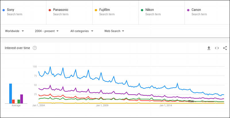The width and height of the screenshot is (230, 118).
Task: Click the blue Sony average bar
Action: click(x=11, y=94)
